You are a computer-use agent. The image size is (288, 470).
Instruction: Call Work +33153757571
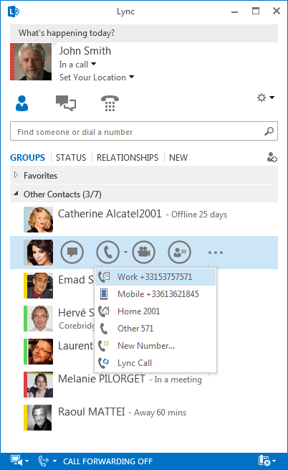pyautogui.click(x=155, y=277)
